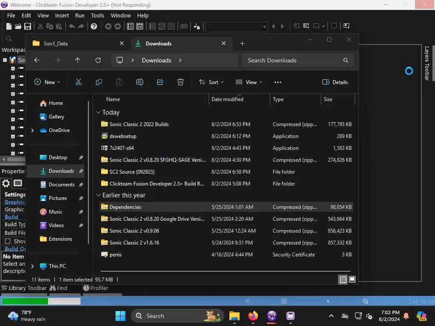Collapse the Today group
The image size is (435, 326).
(98, 112)
